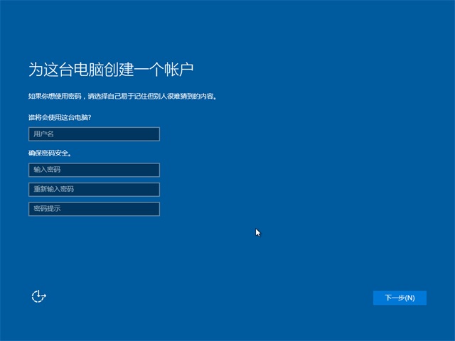Click the 输入密码 field

[94, 170]
